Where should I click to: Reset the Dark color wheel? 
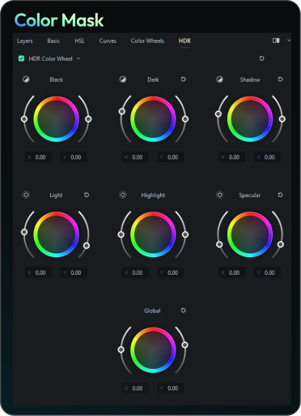click(184, 79)
